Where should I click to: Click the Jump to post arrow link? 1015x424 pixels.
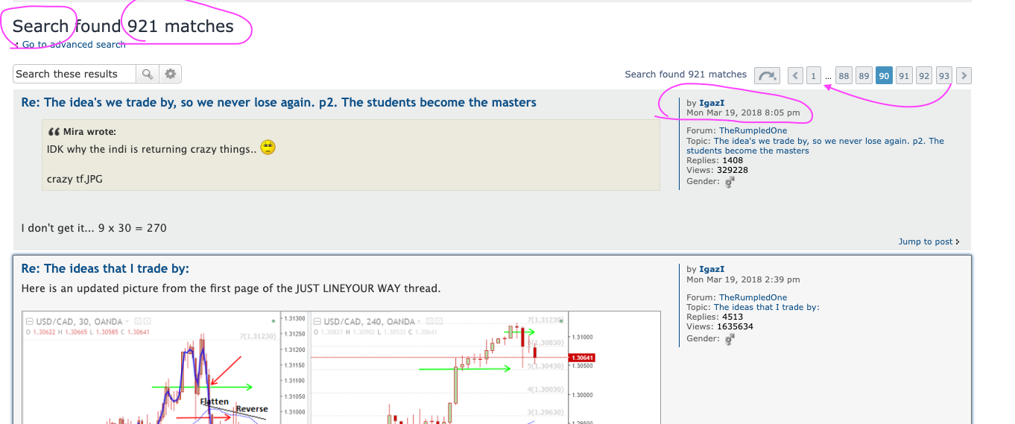(x=929, y=241)
